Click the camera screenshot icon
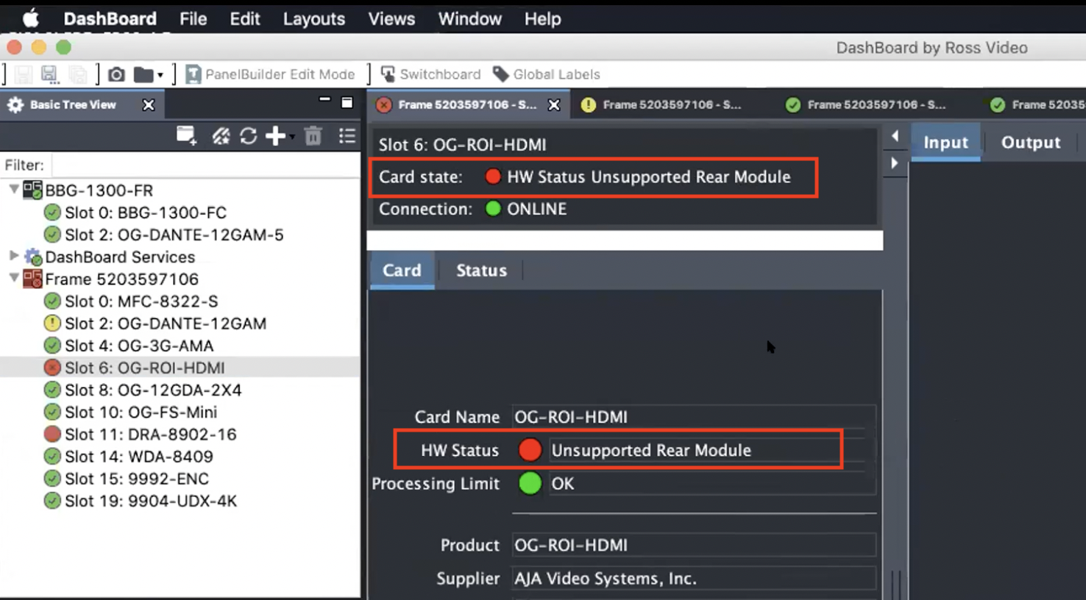Screen dimensions: 1086x600 coord(116,74)
